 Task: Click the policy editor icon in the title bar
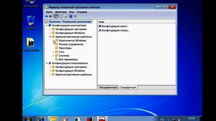click(46, 7)
